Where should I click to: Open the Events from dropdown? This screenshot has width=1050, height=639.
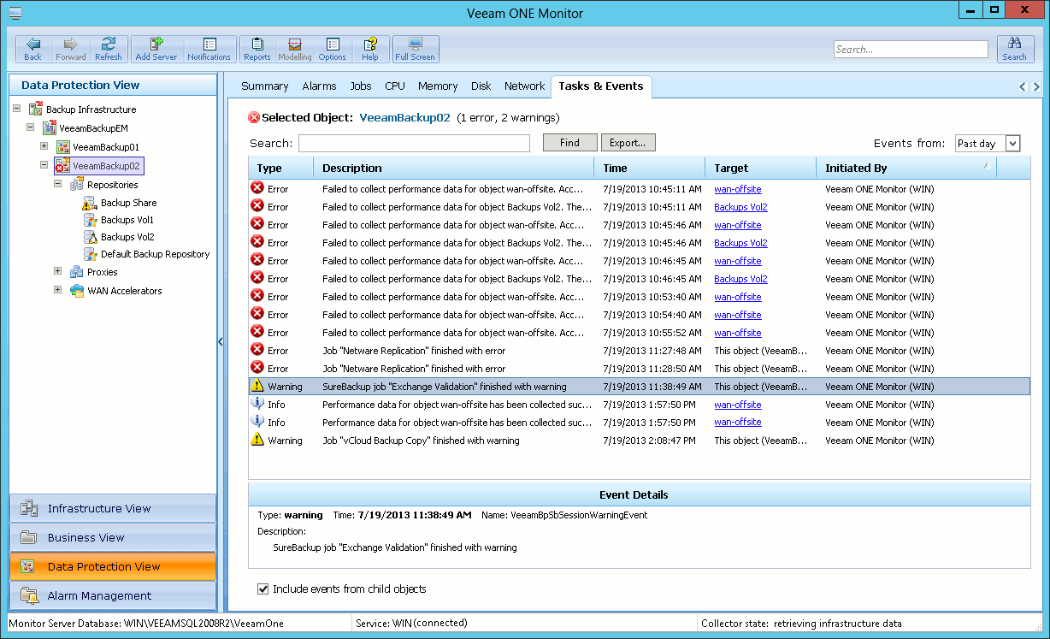(1013, 144)
